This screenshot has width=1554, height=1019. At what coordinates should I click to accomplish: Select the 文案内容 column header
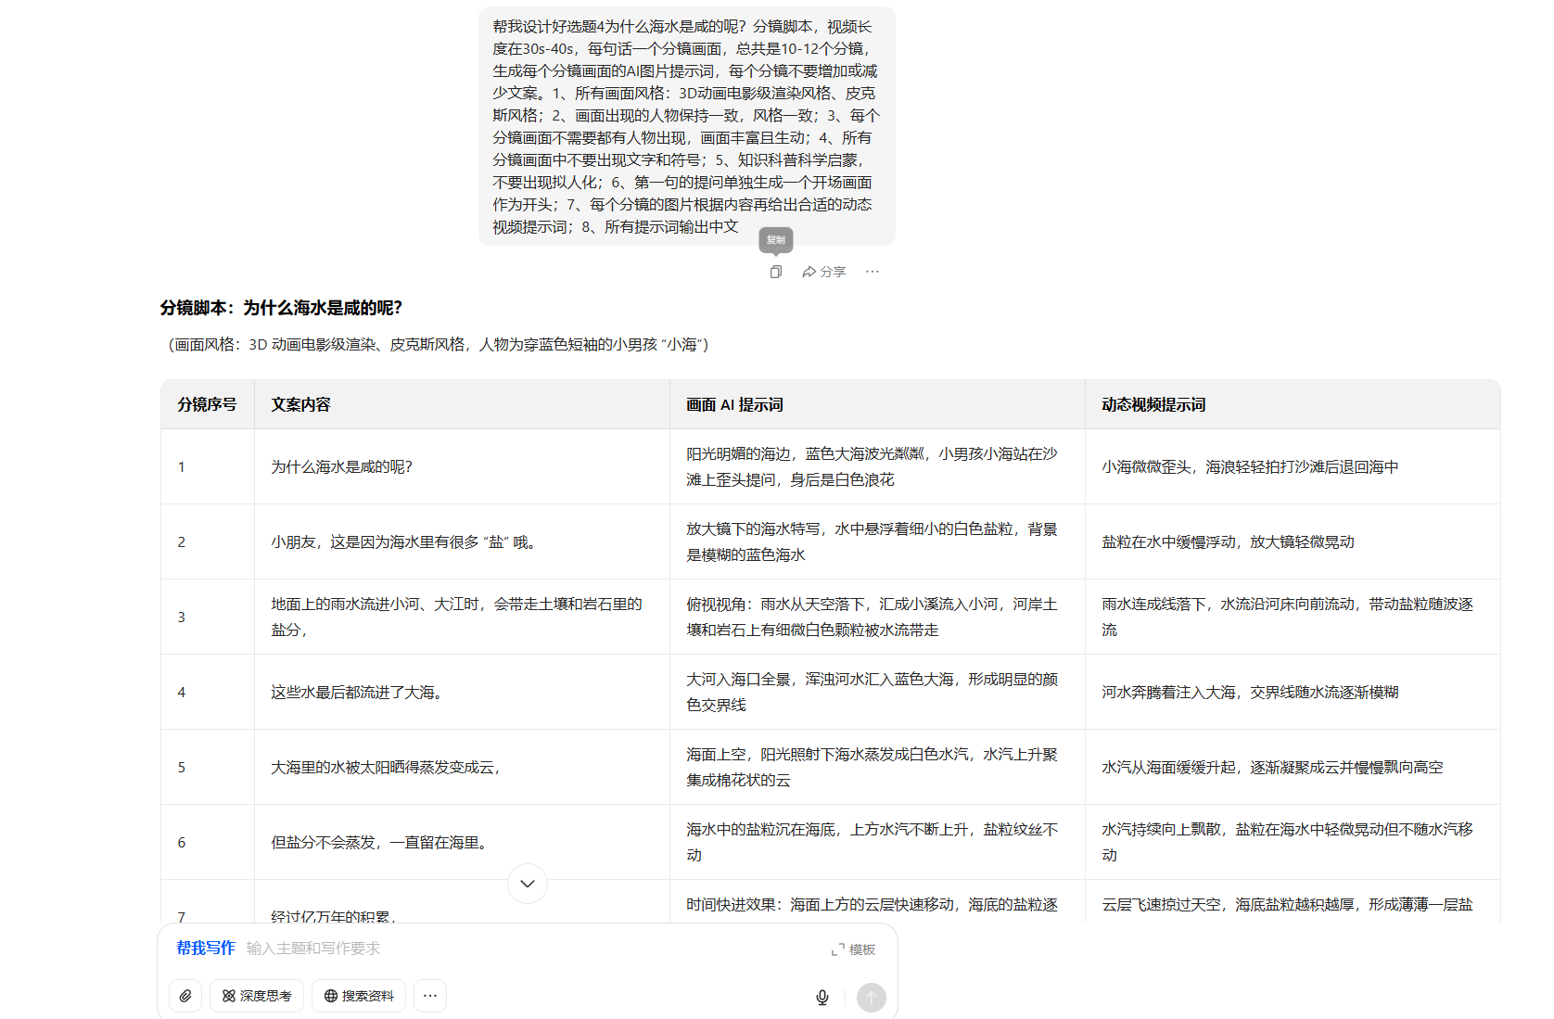pos(299,404)
